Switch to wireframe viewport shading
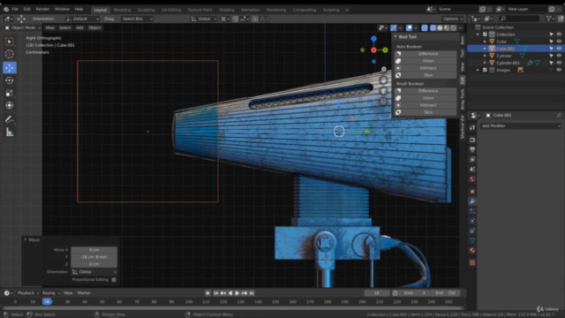565x318 pixels. tap(433, 27)
